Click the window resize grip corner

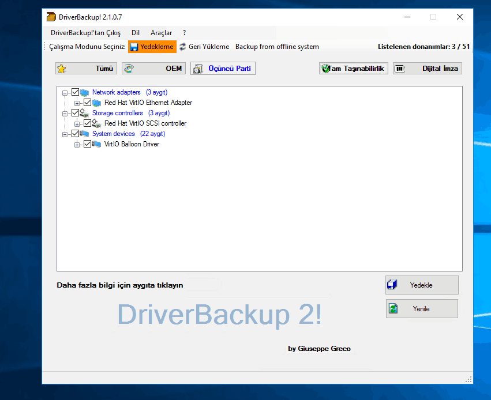[x=468, y=380]
